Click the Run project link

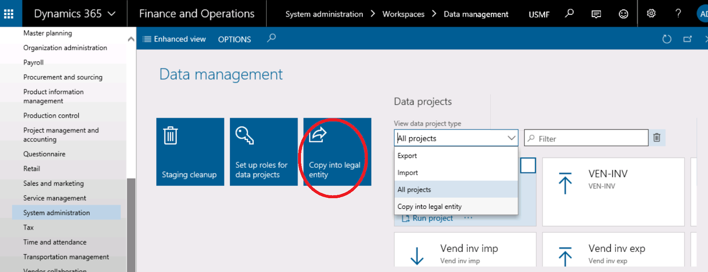coord(432,218)
